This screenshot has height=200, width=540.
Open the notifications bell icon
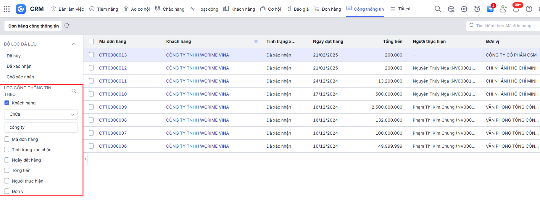(x=516, y=9)
